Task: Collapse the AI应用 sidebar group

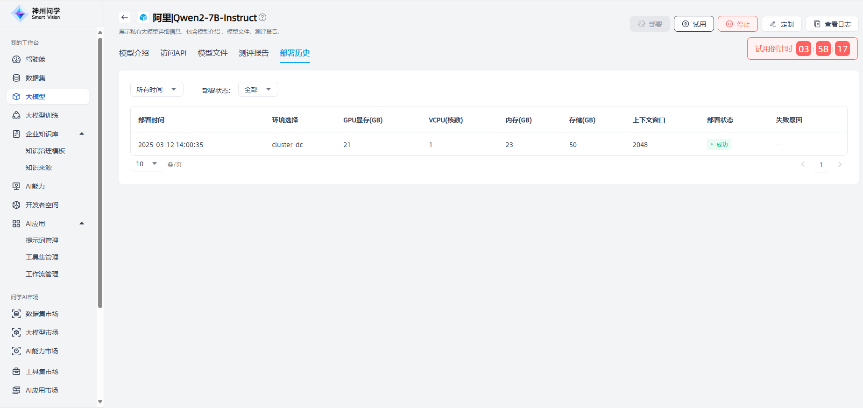Action: (x=82, y=224)
